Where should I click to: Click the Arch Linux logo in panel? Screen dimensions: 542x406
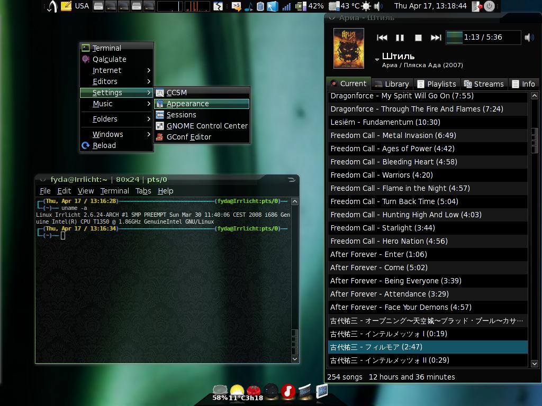(x=52, y=6)
